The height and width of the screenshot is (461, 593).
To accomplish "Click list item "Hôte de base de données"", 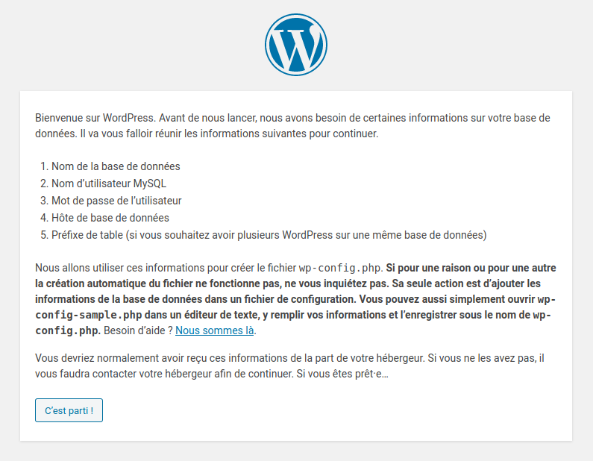I will pyautogui.click(x=110, y=218).
